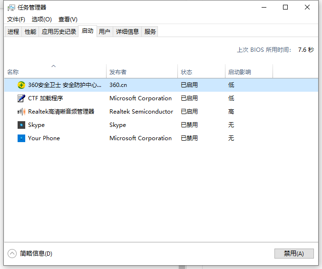Click the Your Phone app icon
322x269 pixels.
[x=21, y=138]
